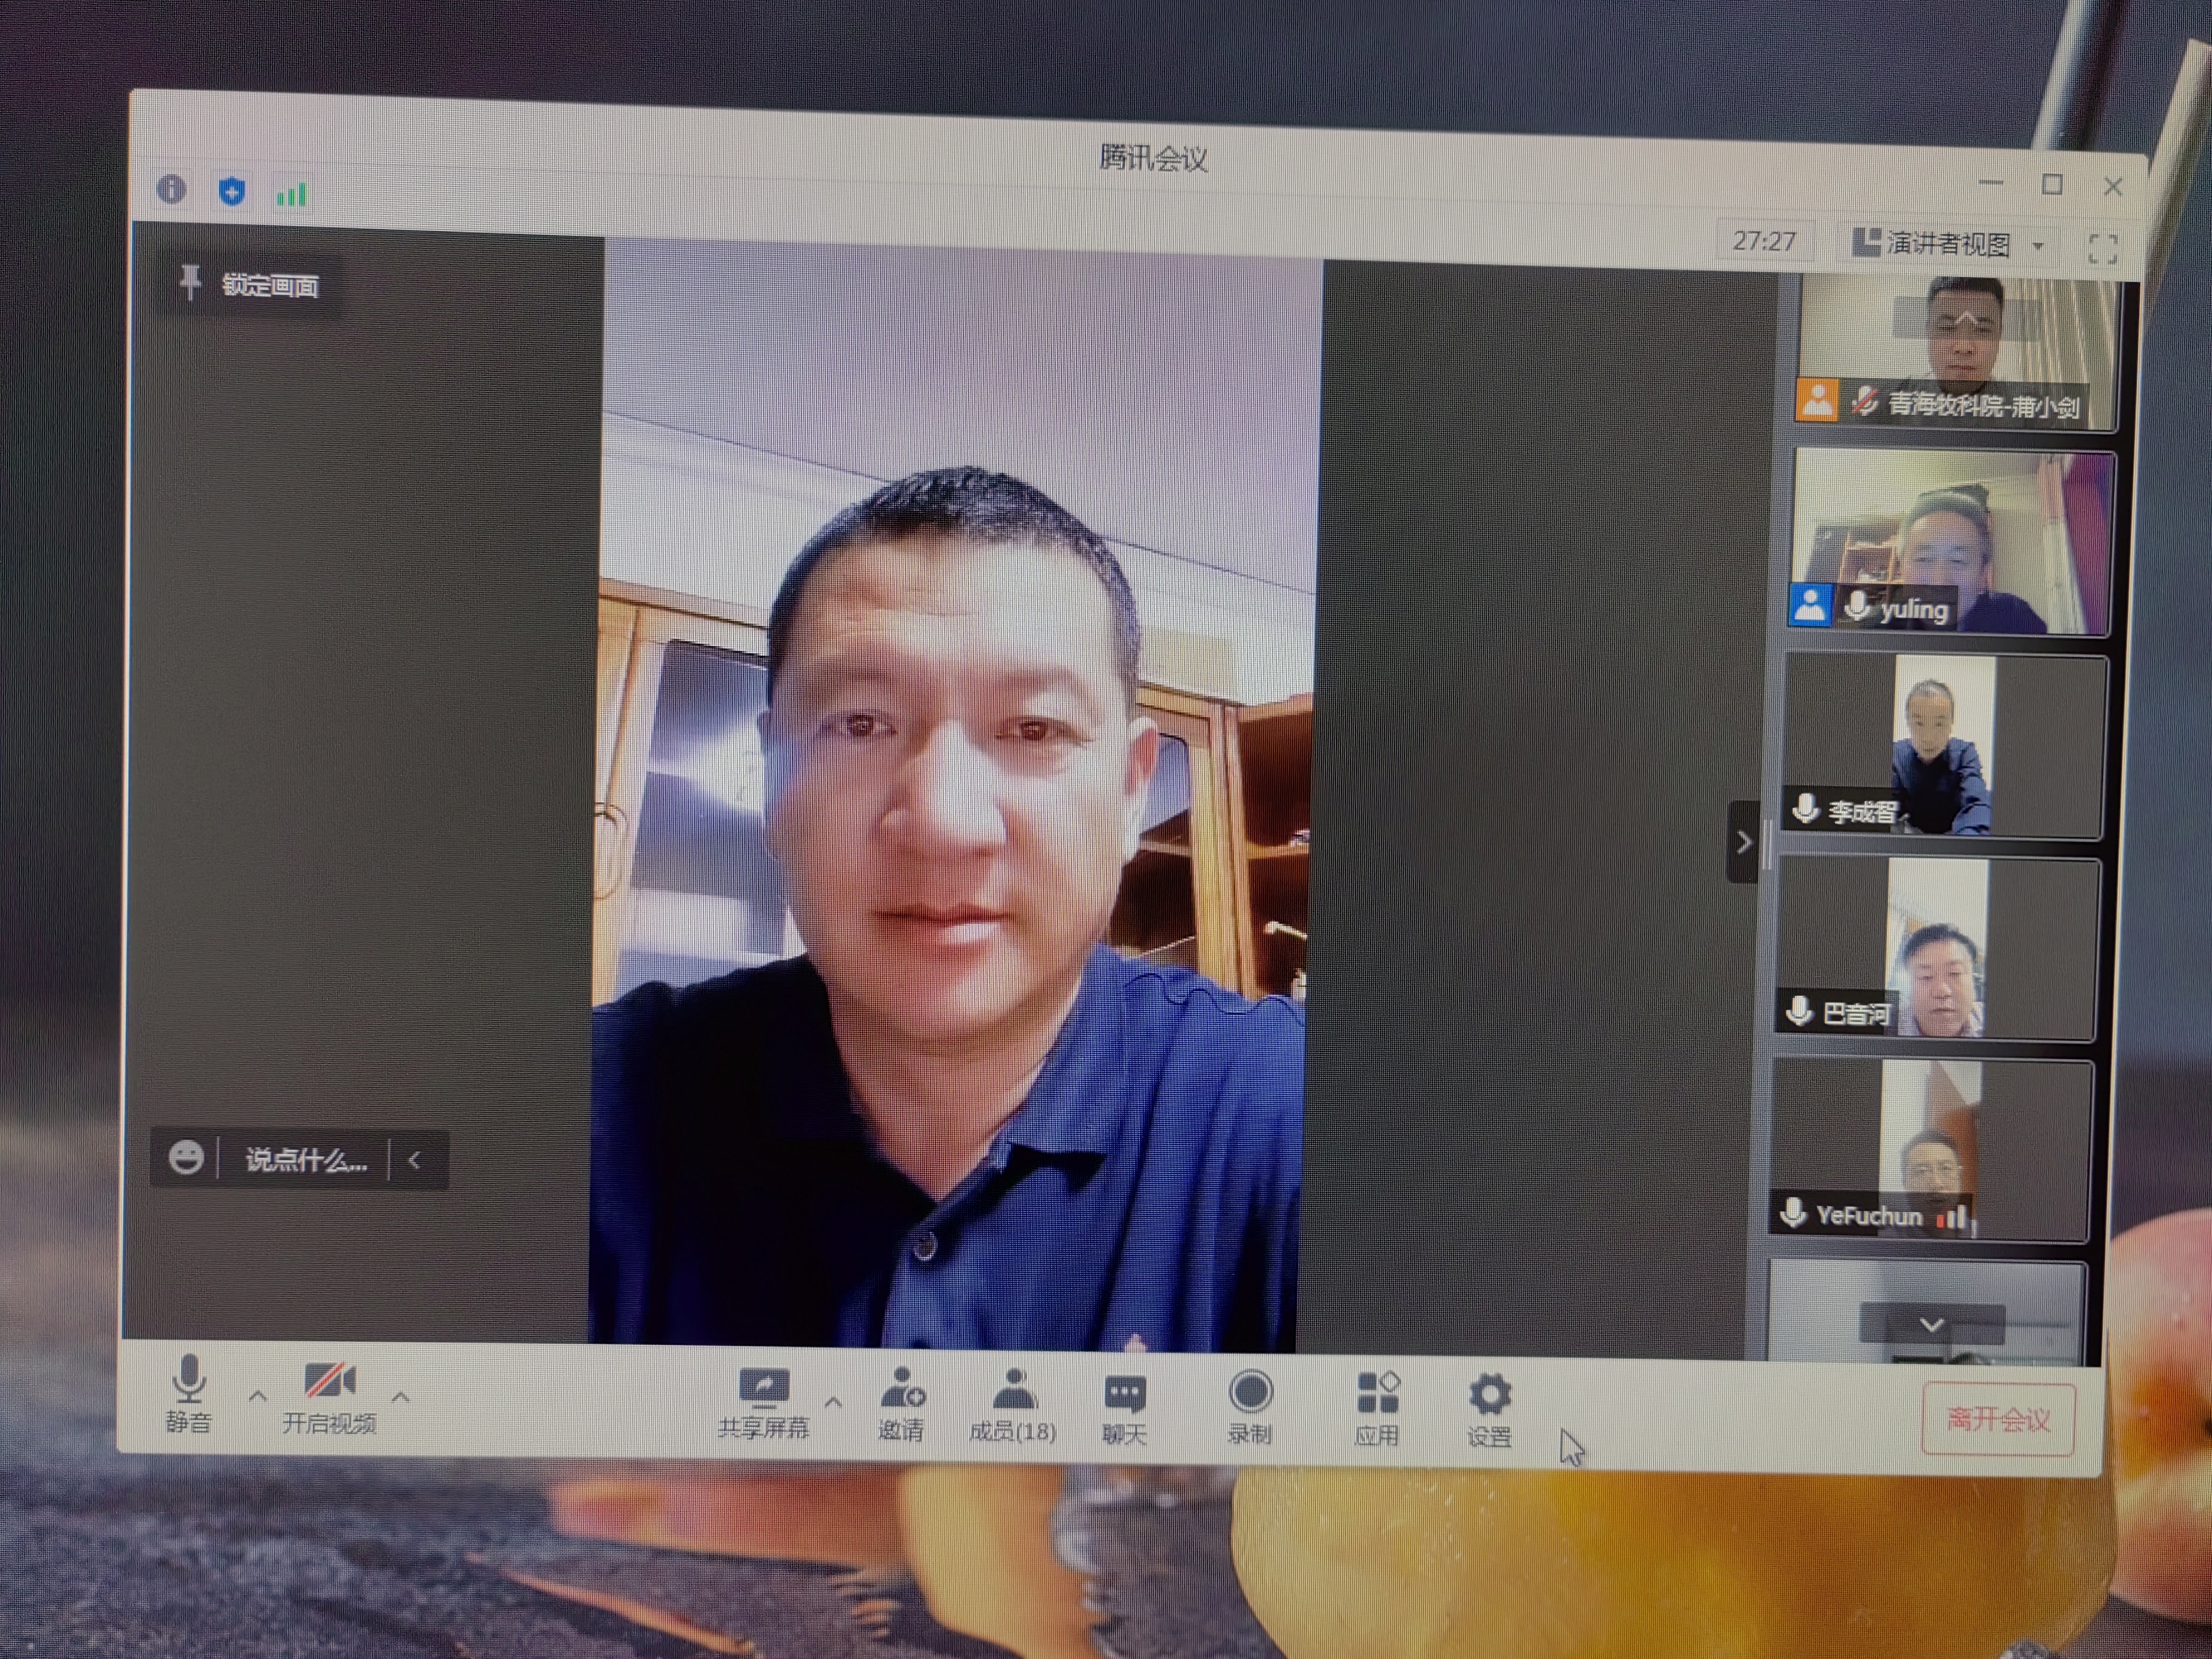Select the 巴音河 video thumbnail

[1938, 948]
